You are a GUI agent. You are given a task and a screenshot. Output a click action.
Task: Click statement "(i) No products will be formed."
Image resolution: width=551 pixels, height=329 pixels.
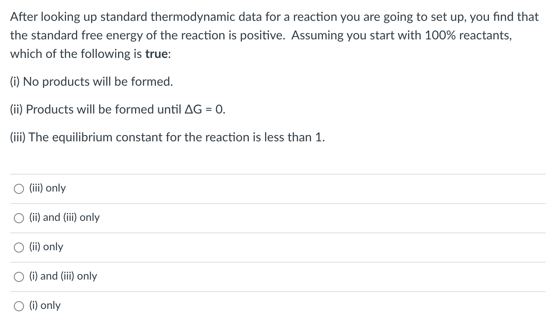click(x=91, y=81)
